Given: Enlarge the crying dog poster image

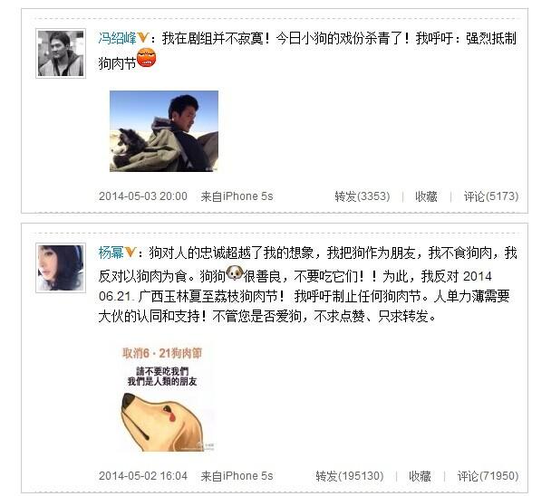Looking at the screenshot, I should (x=164, y=397).
